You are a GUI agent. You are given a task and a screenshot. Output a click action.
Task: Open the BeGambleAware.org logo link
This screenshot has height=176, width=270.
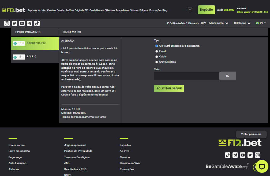227,166
